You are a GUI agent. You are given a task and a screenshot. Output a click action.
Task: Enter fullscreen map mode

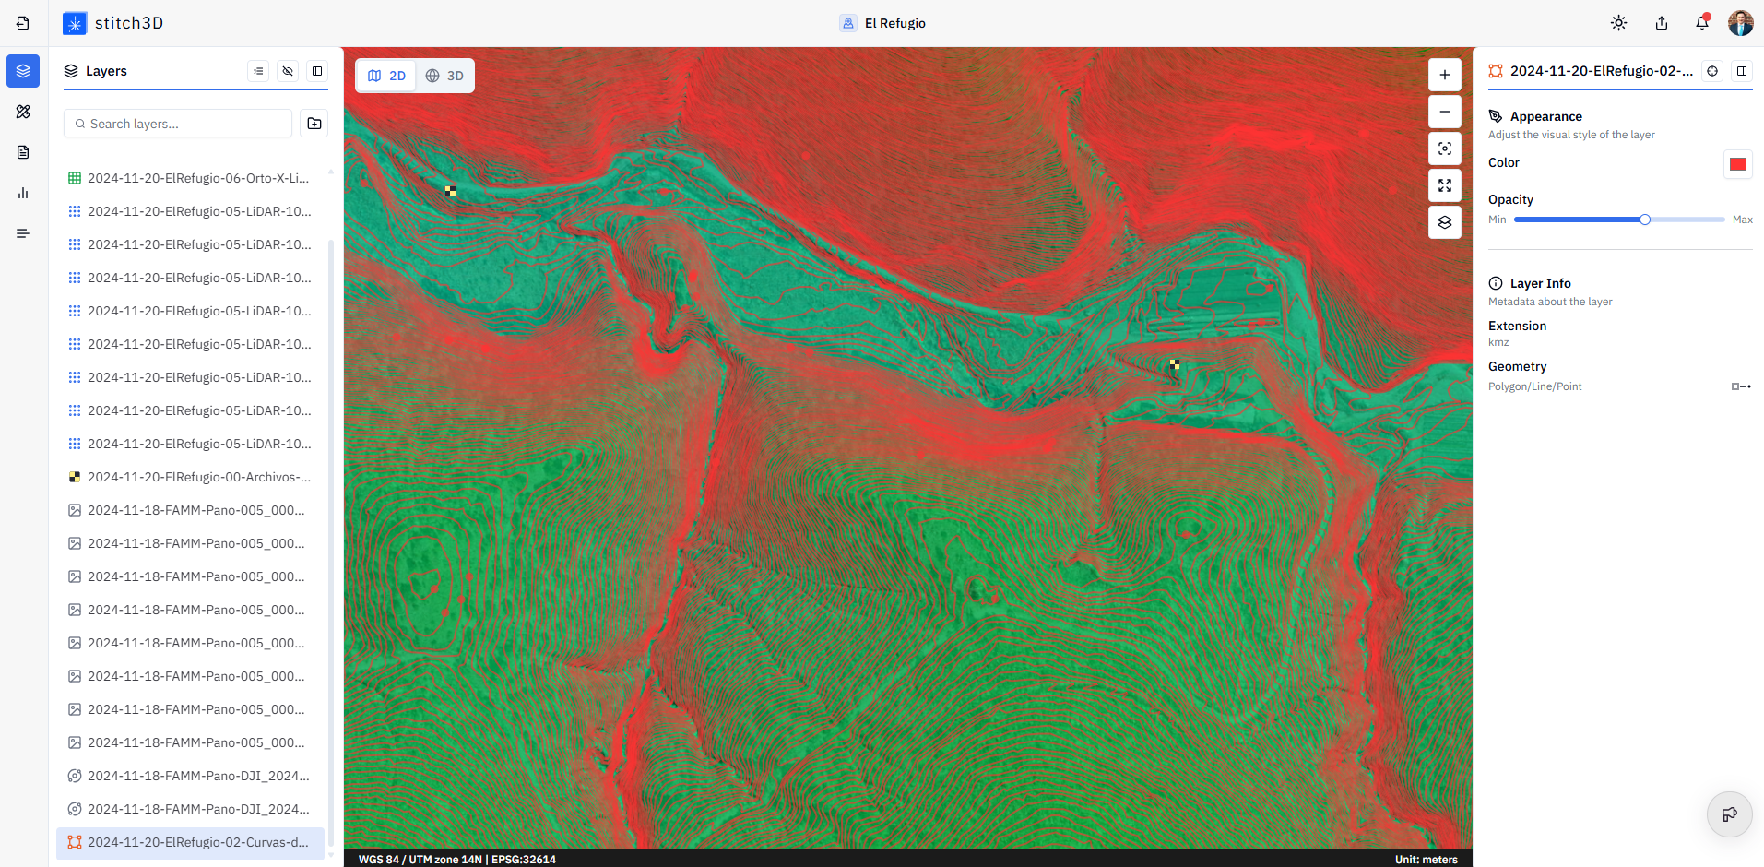click(1445, 185)
